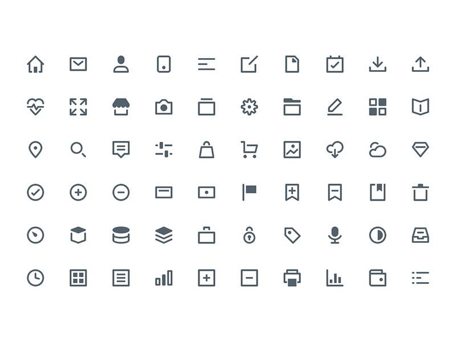Screen dimensions: 456x342
Task: Select the printer icon
Action: point(292,278)
